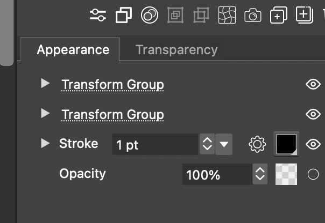This screenshot has height=223, width=325.
Task: Select the Appearance tab
Action: coord(73,50)
